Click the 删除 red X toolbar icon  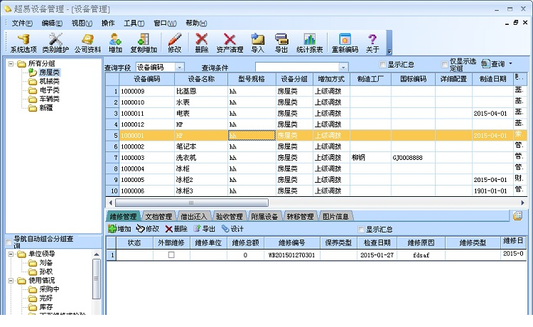pos(202,43)
